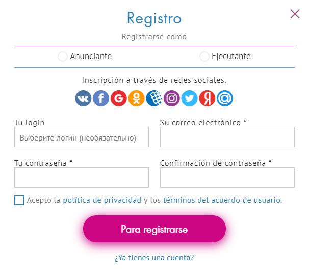This screenshot has width=309, height=280.
Task: Click the Tu contraseña field
Action: click(x=82, y=178)
